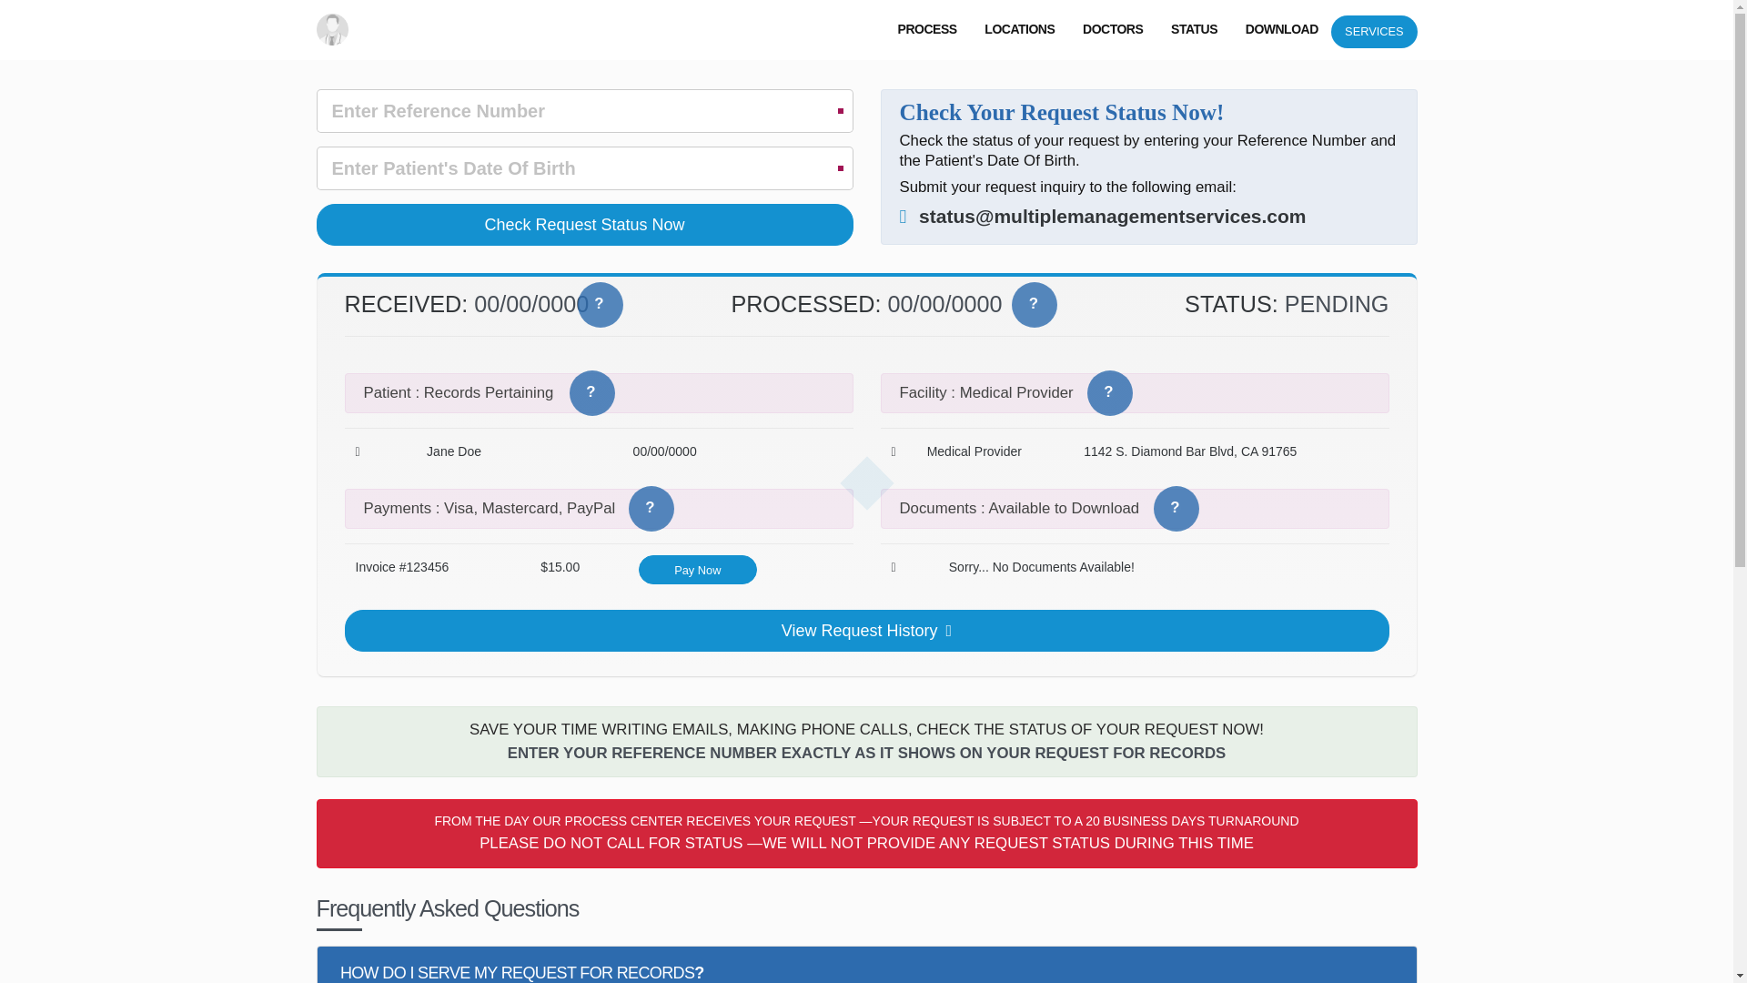Click the help icon beside Facility : Medical Provider
1747x983 pixels.
pyautogui.click(x=1110, y=393)
